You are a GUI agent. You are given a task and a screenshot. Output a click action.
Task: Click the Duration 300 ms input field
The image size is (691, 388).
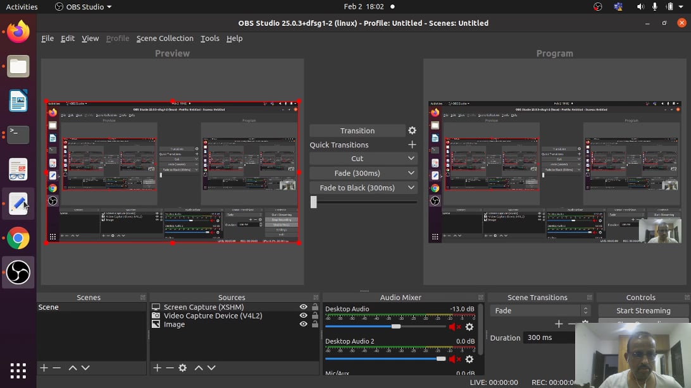pos(549,338)
